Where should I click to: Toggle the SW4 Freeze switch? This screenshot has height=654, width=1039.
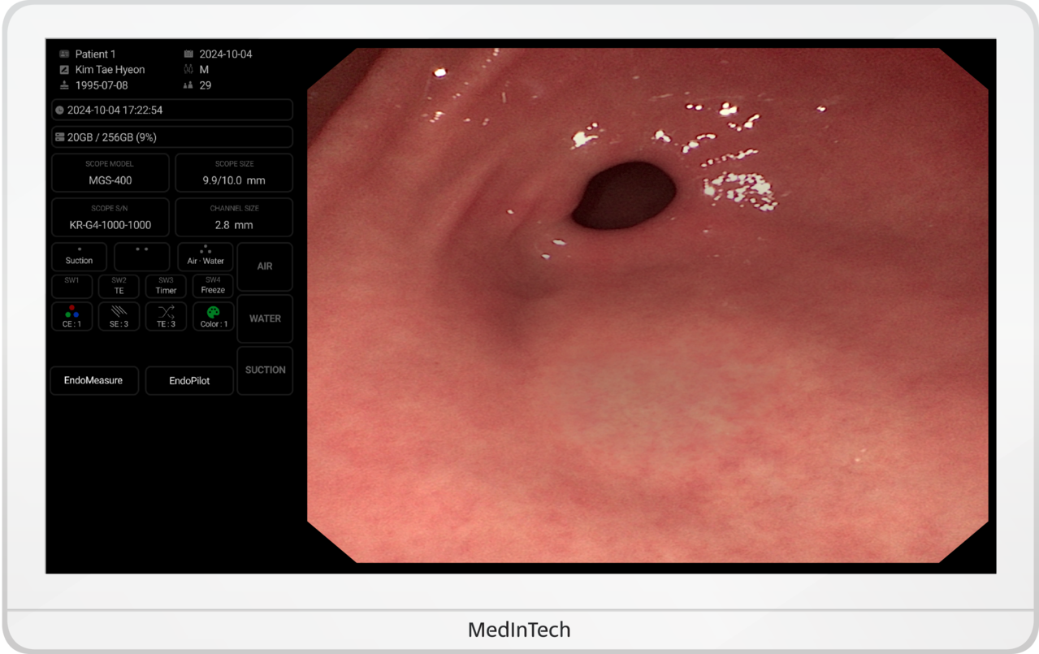[x=213, y=286]
